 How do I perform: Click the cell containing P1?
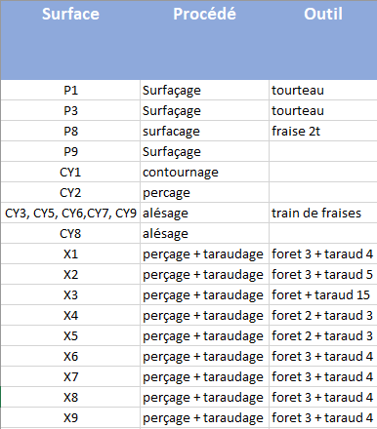click(x=70, y=90)
